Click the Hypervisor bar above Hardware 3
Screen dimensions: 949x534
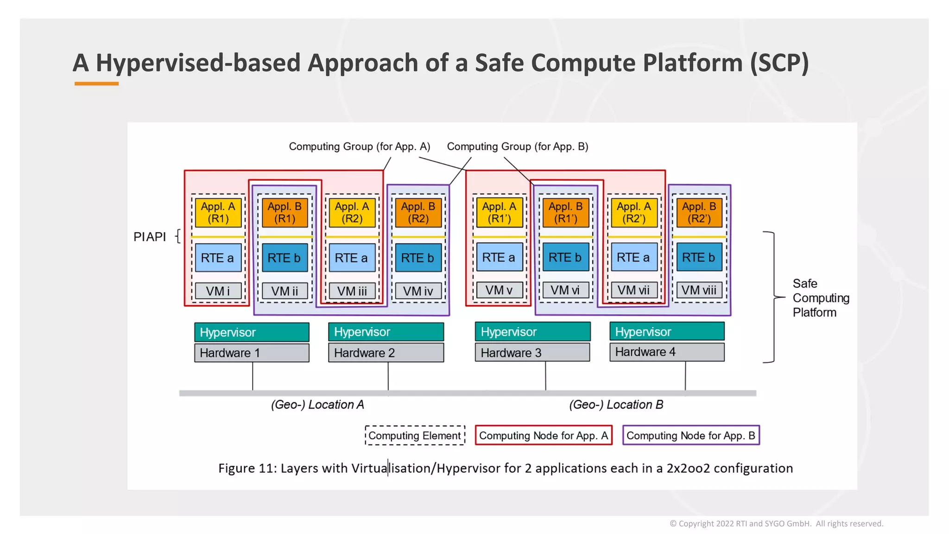point(533,331)
